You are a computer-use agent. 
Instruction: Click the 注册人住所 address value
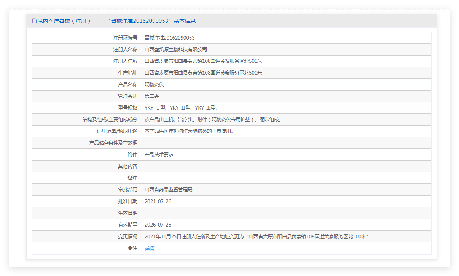coord(204,61)
